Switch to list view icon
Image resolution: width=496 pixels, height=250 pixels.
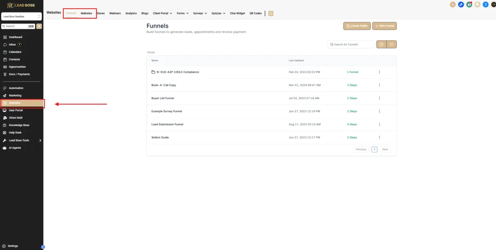[x=391, y=44]
